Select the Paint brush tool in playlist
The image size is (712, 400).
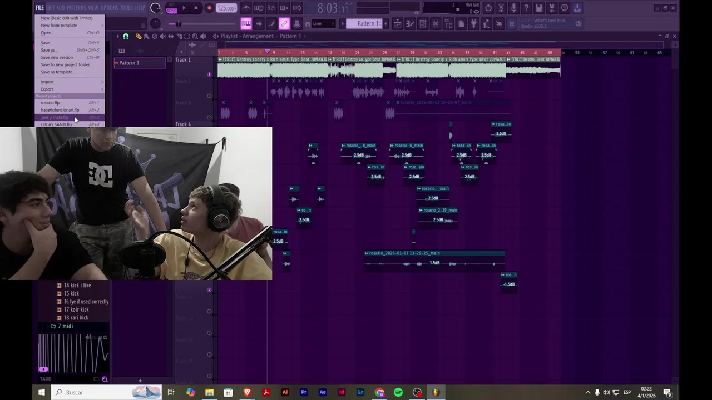146,36
